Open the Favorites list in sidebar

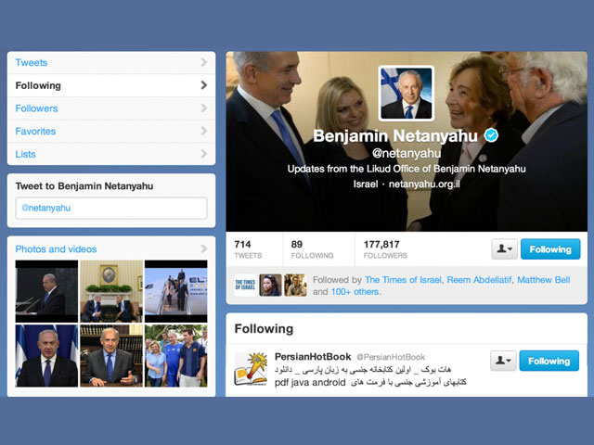click(111, 132)
